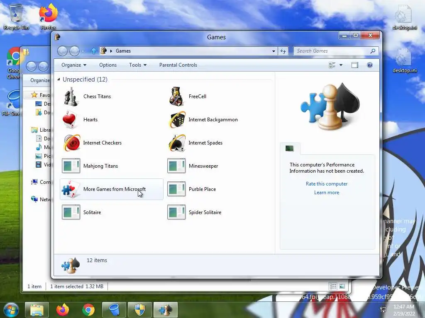Open the recent pages dropdown arrow
The image size is (425, 318).
pyautogui.click(x=83, y=51)
